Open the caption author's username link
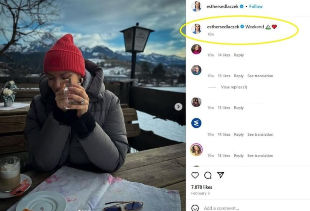Screen dimensions: 310x211 point(223,27)
